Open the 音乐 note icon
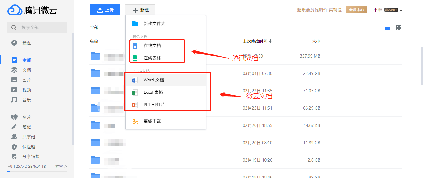 [x=14, y=100]
